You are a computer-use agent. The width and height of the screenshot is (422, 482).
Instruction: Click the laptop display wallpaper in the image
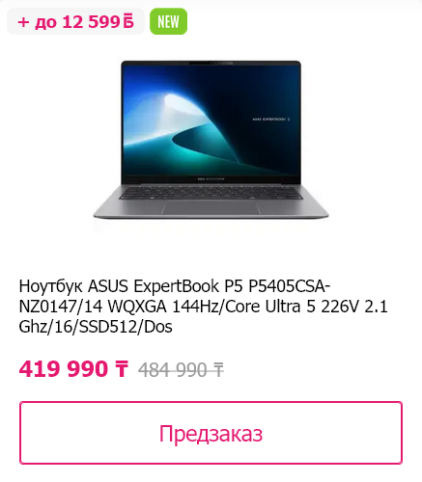coord(211,119)
